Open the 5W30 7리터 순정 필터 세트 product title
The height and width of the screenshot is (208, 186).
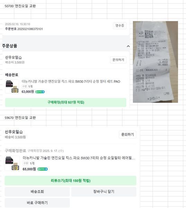coord(71,81)
